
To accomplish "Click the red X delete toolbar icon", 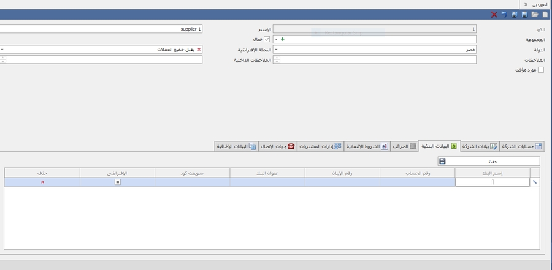I will click(494, 14).
